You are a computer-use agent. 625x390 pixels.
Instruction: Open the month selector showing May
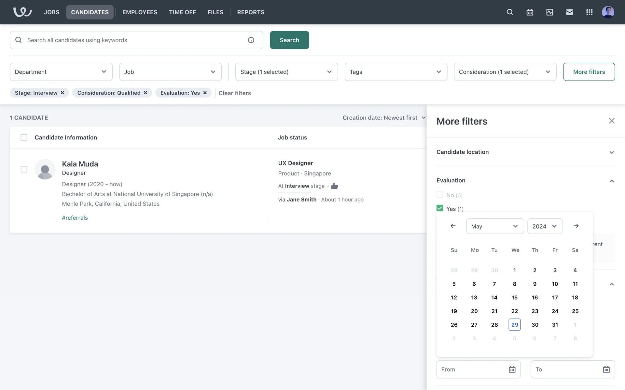pyautogui.click(x=494, y=226)
